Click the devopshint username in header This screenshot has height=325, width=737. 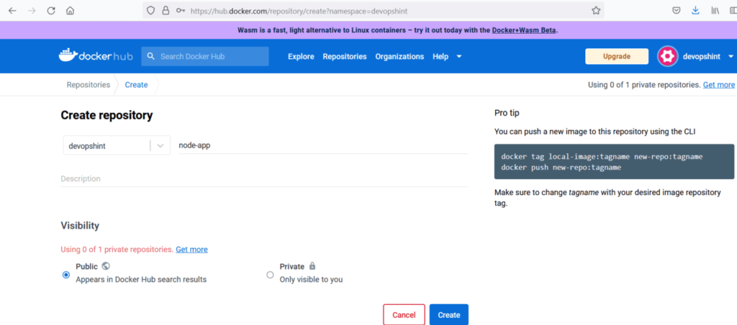click(701, 56)
